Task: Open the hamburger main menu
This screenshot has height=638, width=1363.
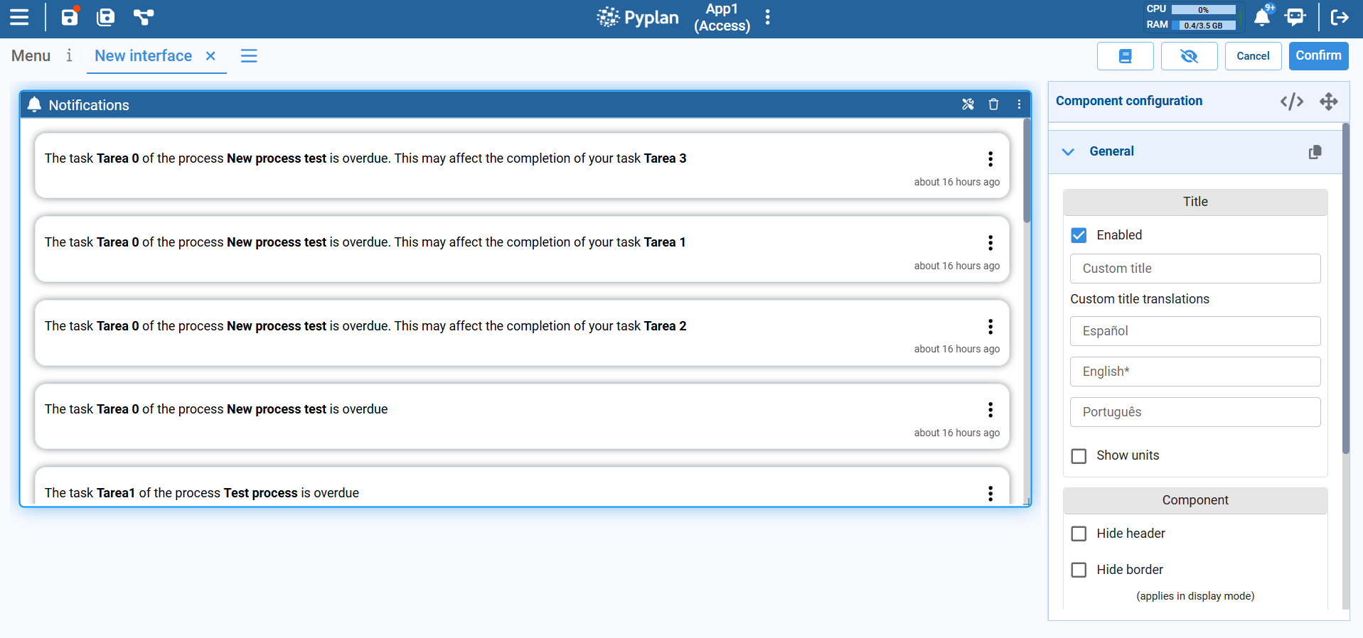Action: tap(19, 17)
